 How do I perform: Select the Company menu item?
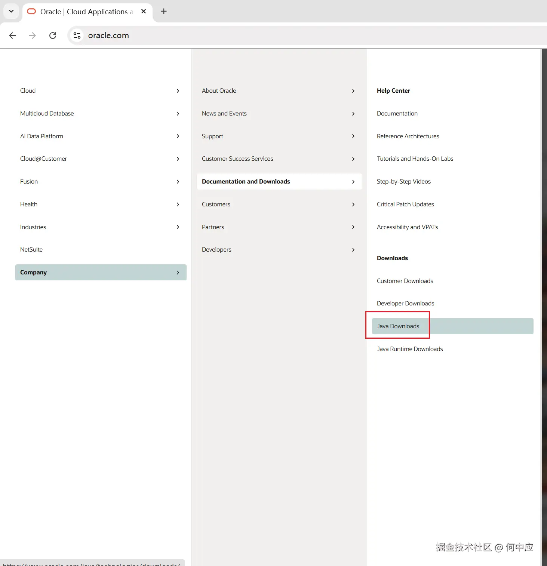[x=101, y=273]
